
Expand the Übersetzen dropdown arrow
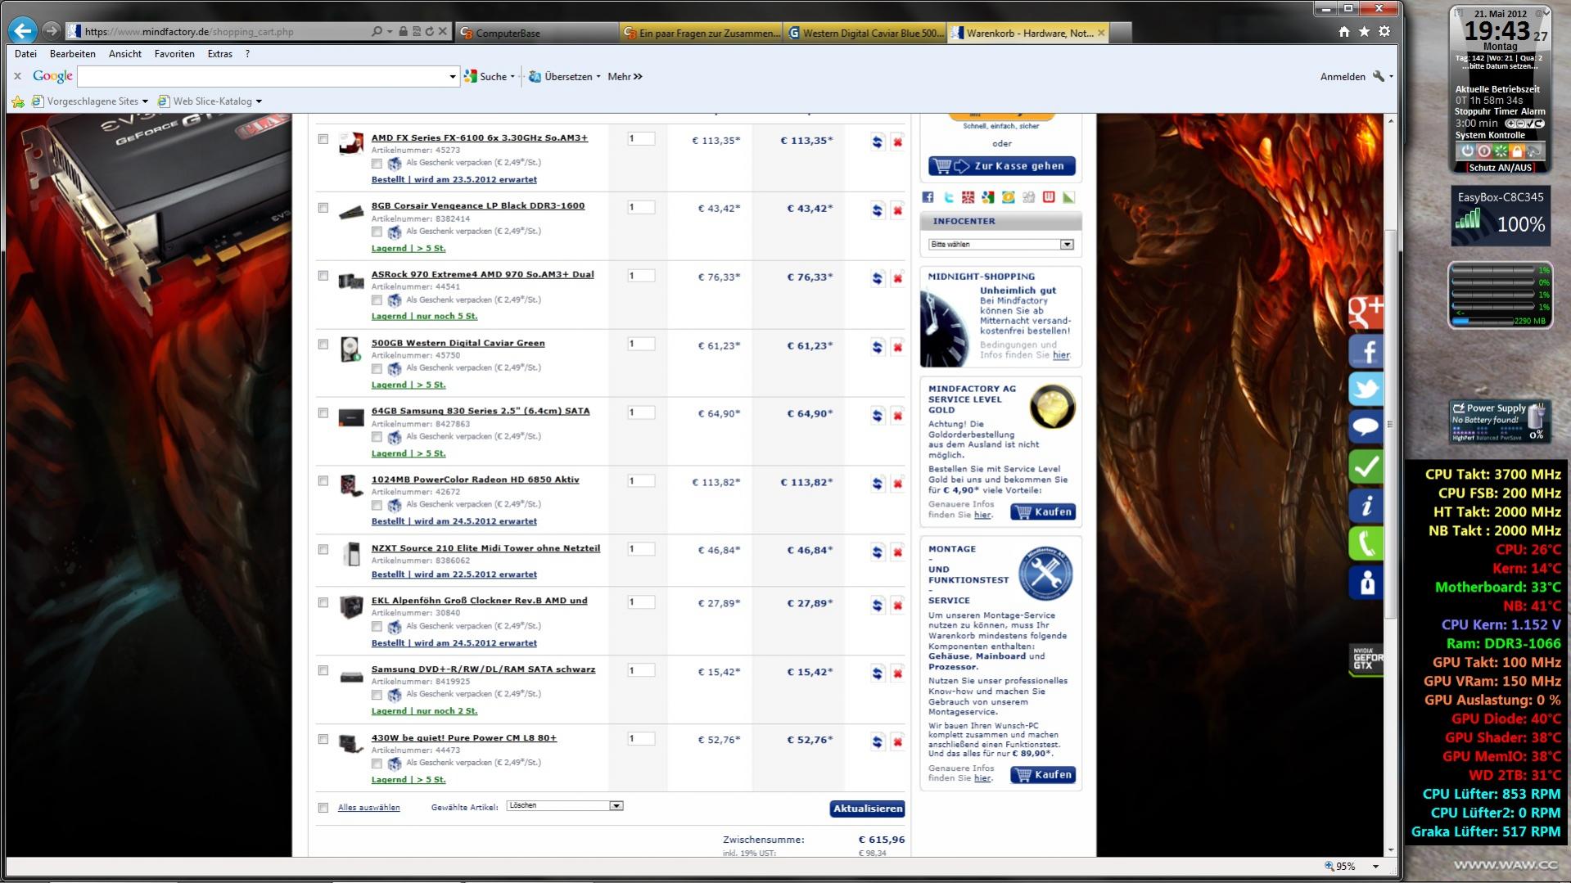[598, 77]
